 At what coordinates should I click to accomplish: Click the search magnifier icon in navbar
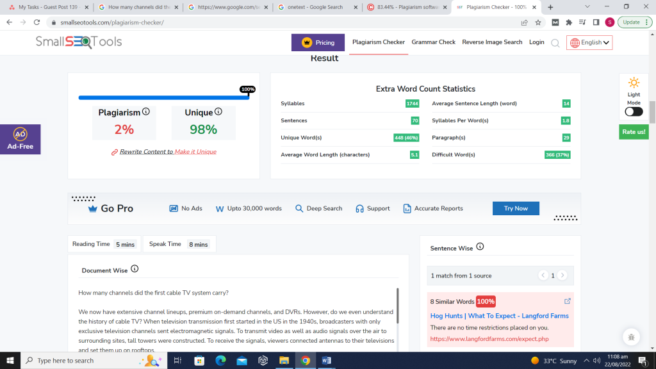[x=555, y=43]
